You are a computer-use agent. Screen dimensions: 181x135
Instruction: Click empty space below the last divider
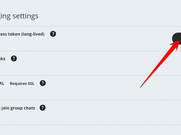coord(90,130)
